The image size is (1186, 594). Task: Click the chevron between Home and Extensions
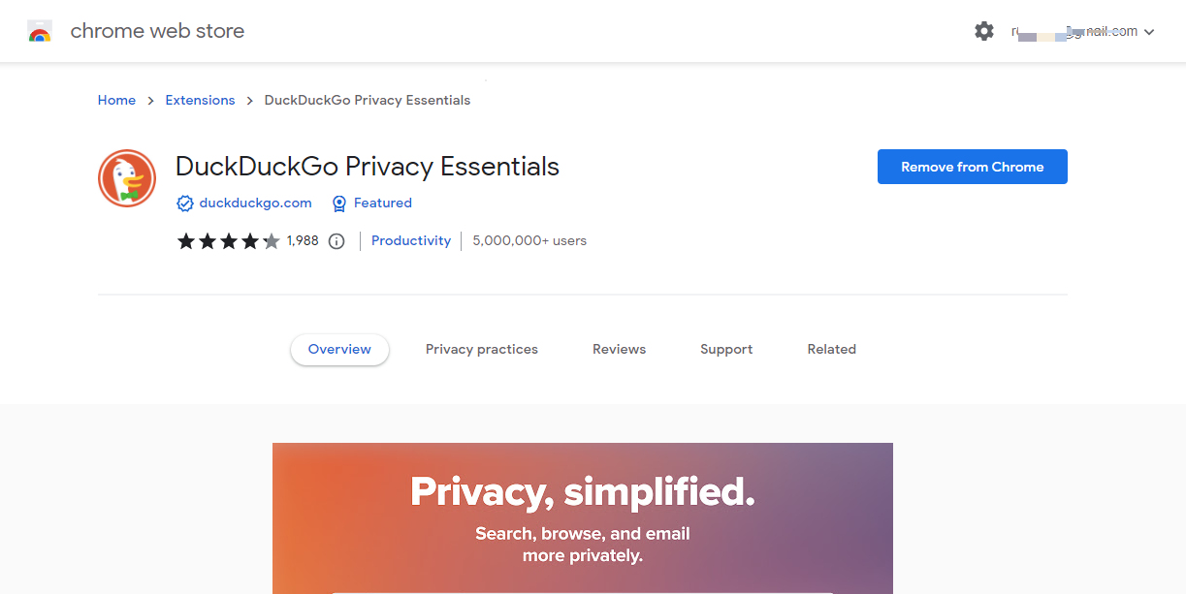(x=150, y=101)
